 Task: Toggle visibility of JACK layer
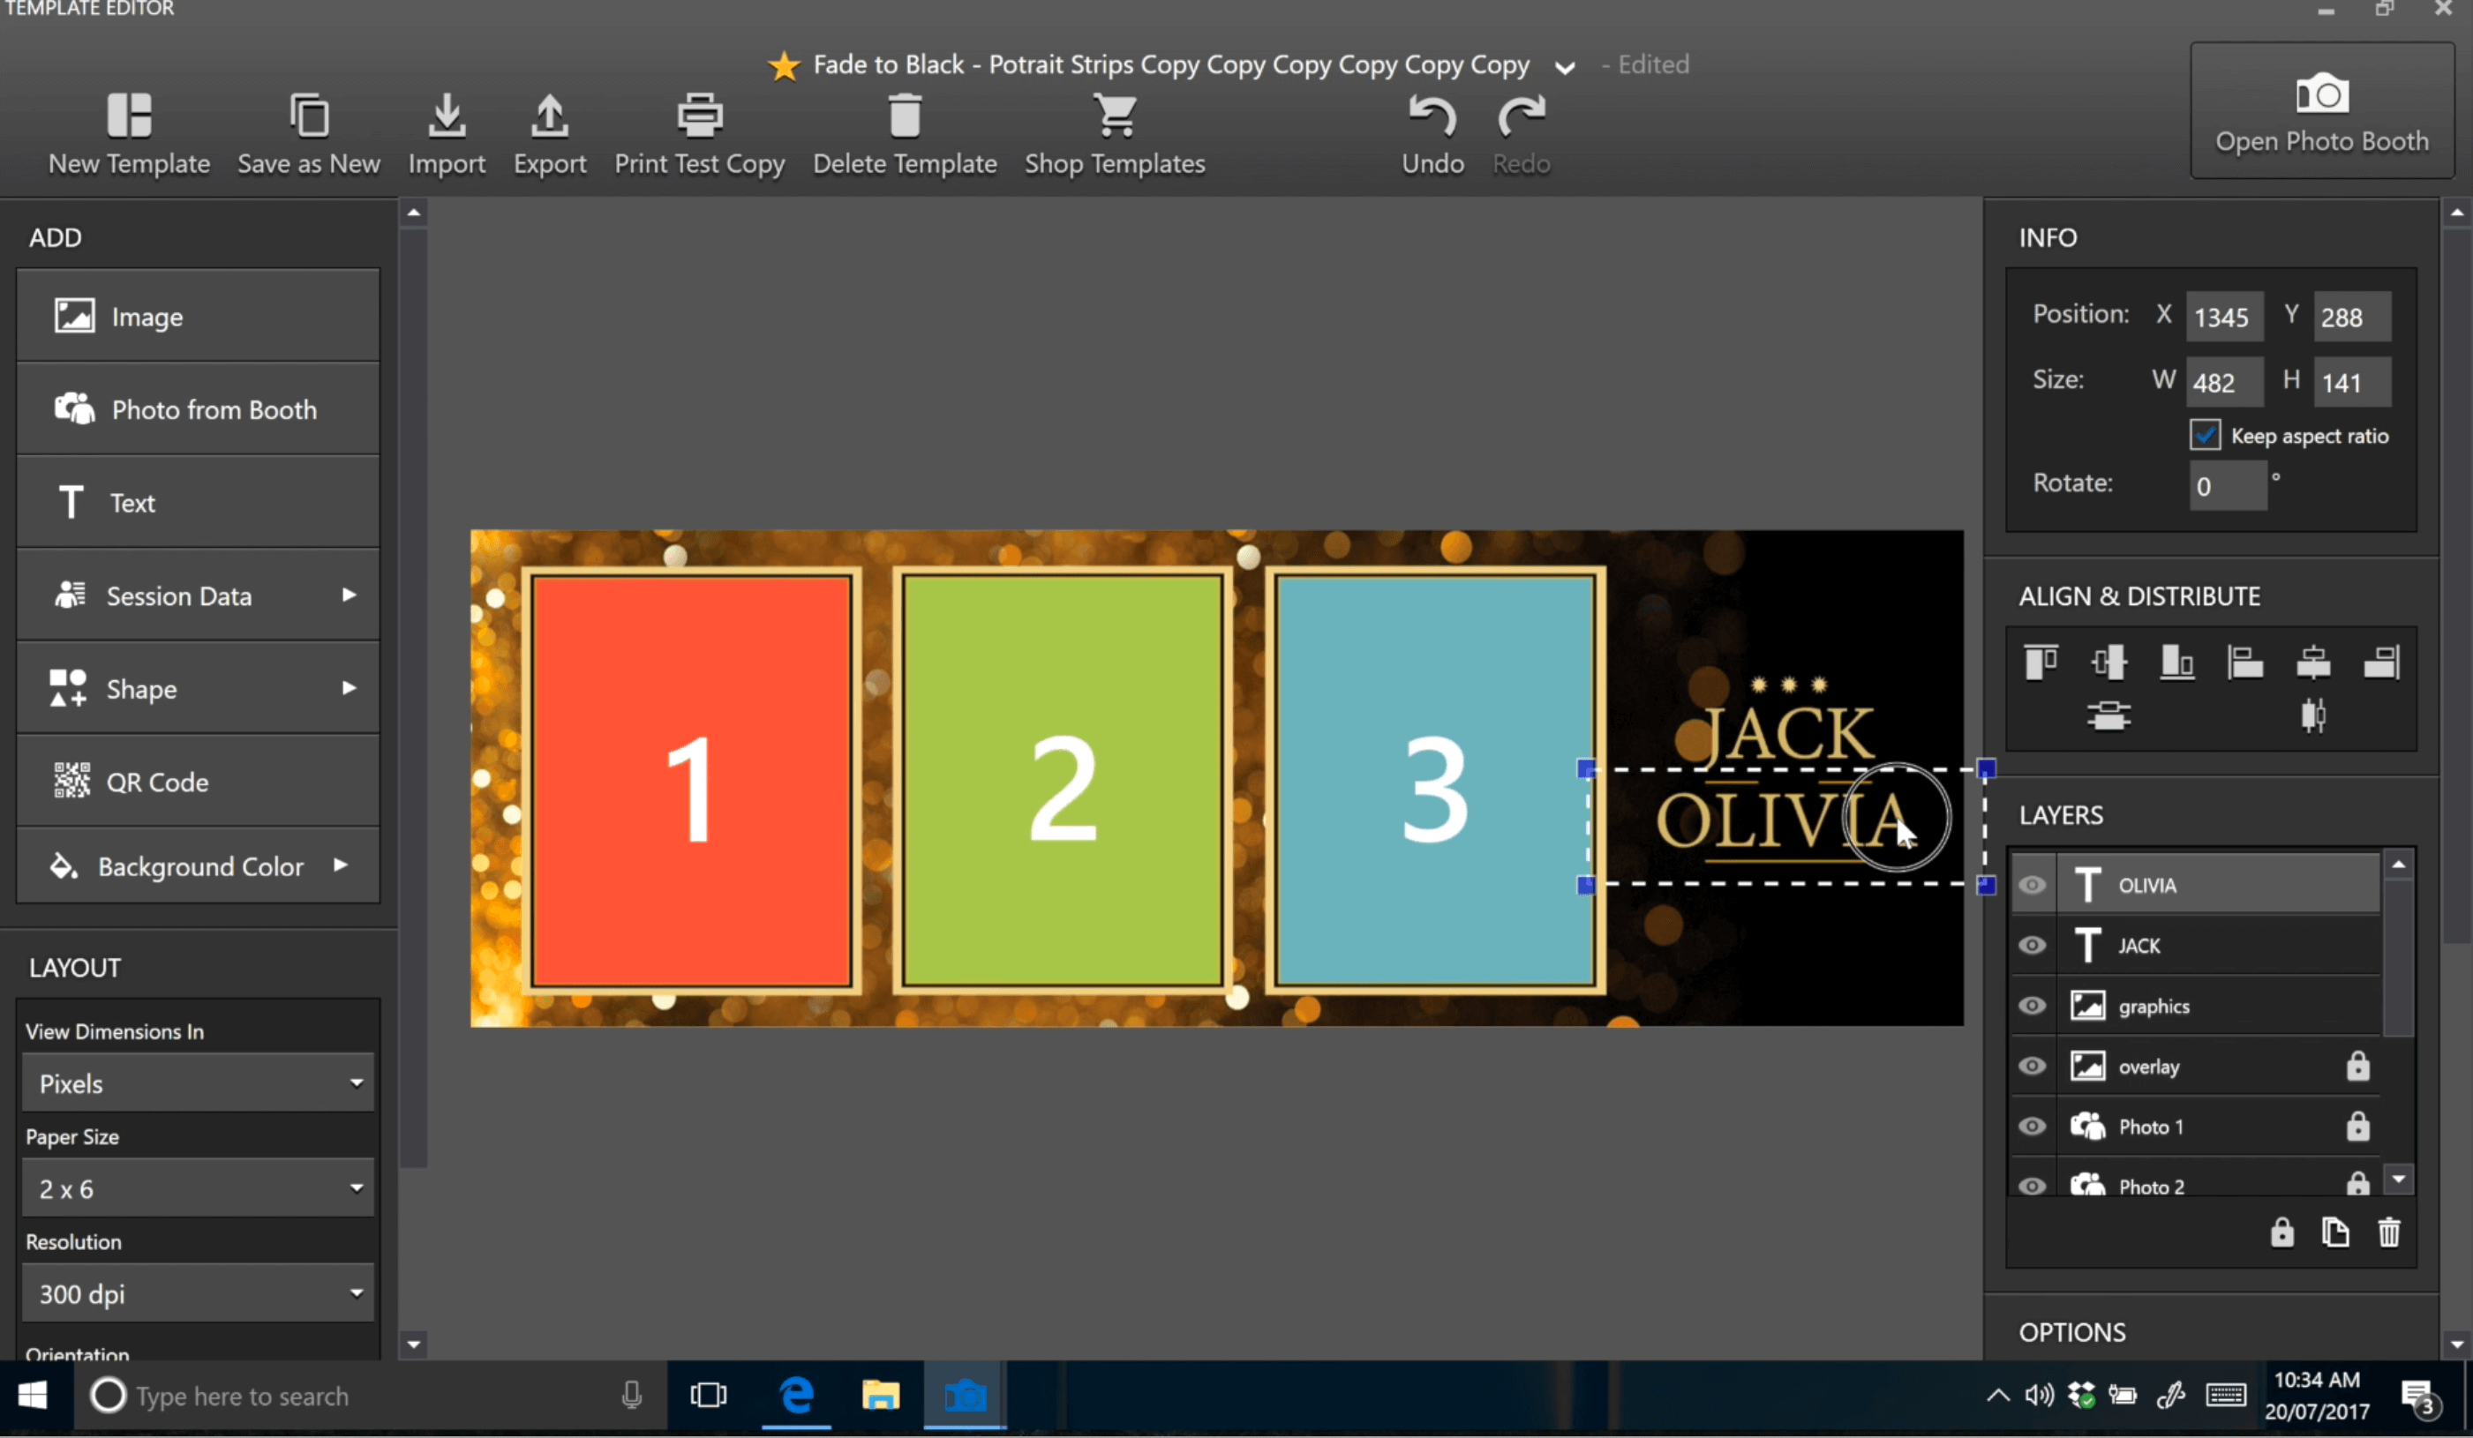point(2036,945)
